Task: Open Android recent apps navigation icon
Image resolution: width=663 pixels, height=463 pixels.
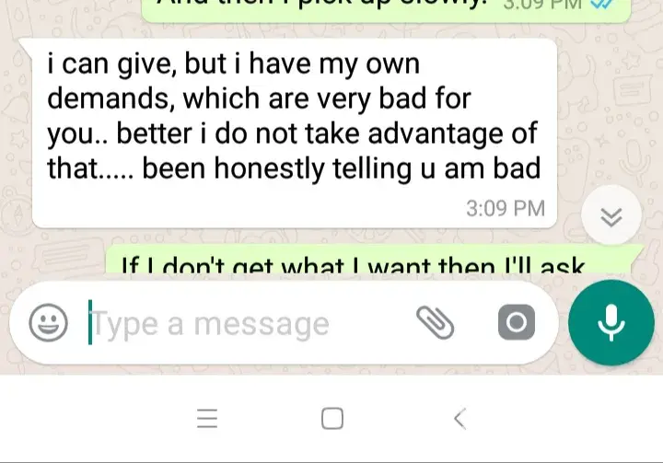Action: tap(207, 418)
